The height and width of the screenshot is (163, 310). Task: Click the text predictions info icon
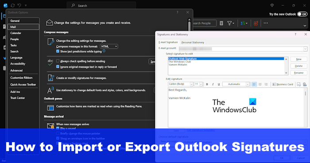104,51
